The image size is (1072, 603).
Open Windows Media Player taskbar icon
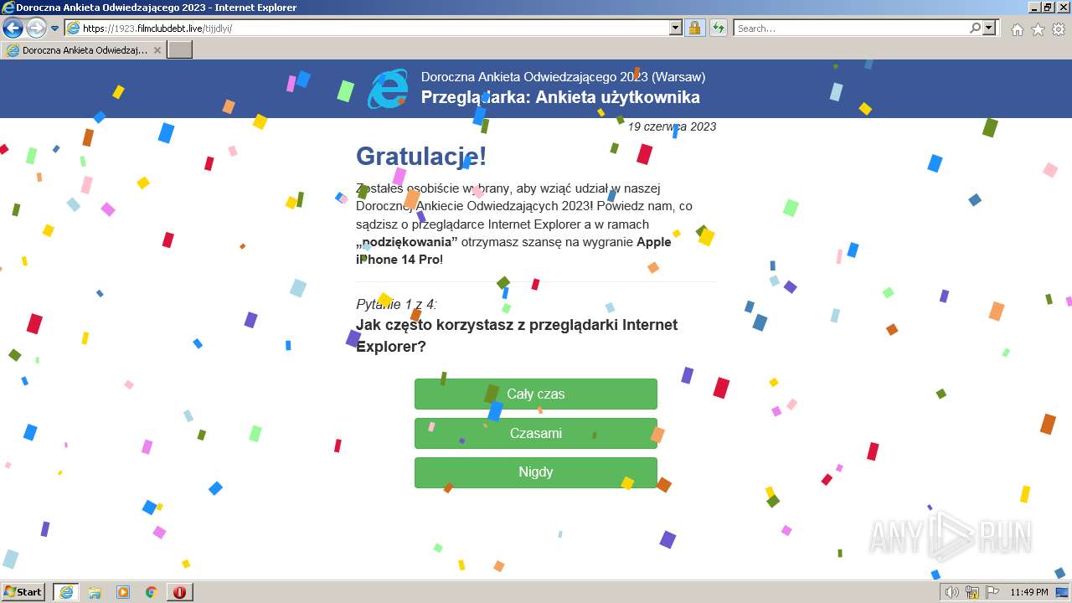(x=123, y=592)
